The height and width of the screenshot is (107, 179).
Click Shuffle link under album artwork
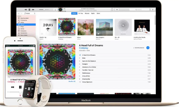(72, 82)
